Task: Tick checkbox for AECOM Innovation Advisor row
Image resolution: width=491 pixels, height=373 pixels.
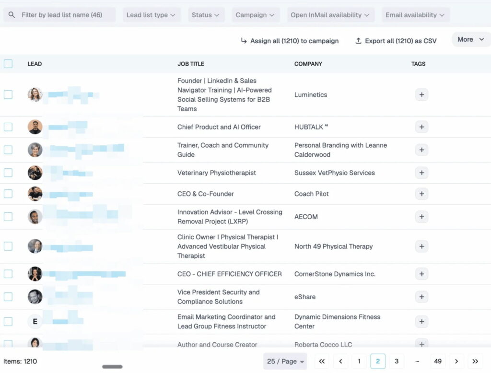Action: [8, 217]
